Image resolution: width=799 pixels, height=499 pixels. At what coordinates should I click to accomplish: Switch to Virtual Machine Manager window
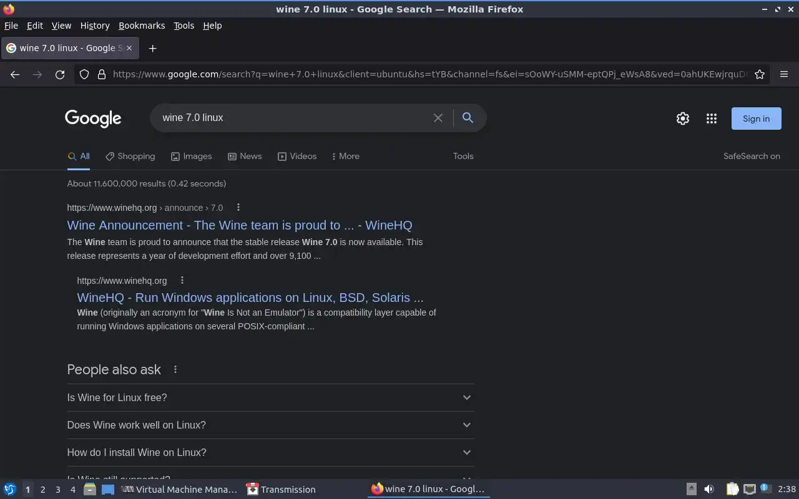coord(180,490)
